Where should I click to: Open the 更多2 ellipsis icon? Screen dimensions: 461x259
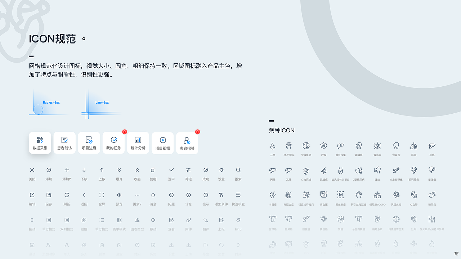(x=137, y=195)
